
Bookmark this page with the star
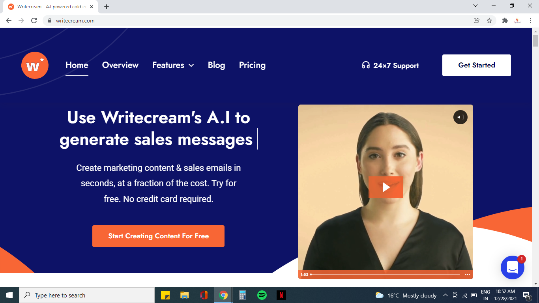coord(489,21)
